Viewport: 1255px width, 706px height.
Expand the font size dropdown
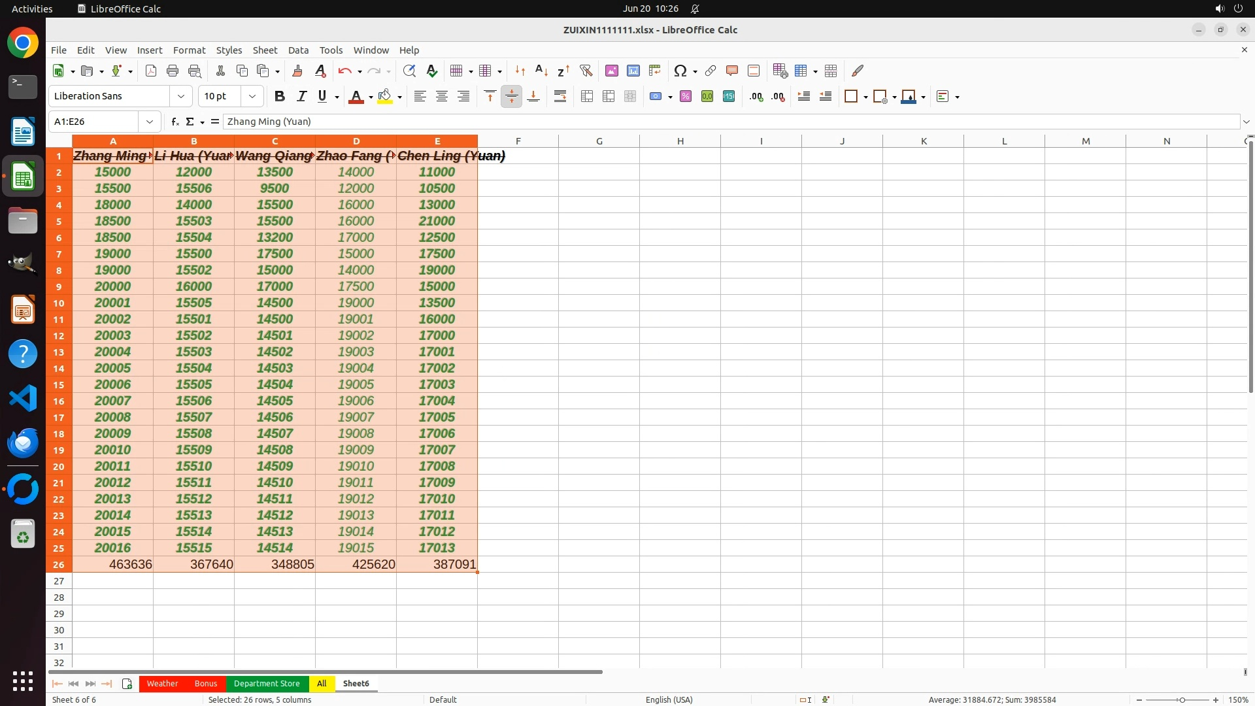(252, 96)
